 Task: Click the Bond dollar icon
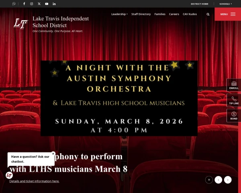234,116
